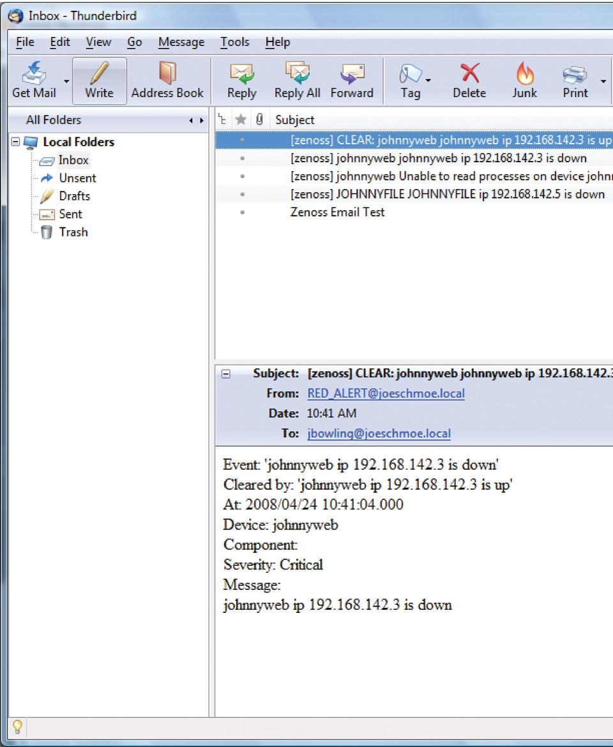Open the Message menu
613x747 pixels.
(x=181, y=42)
